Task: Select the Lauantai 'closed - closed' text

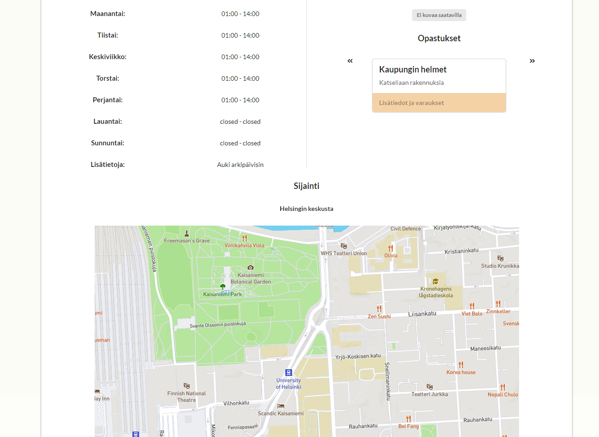Action: coord(240,122)
